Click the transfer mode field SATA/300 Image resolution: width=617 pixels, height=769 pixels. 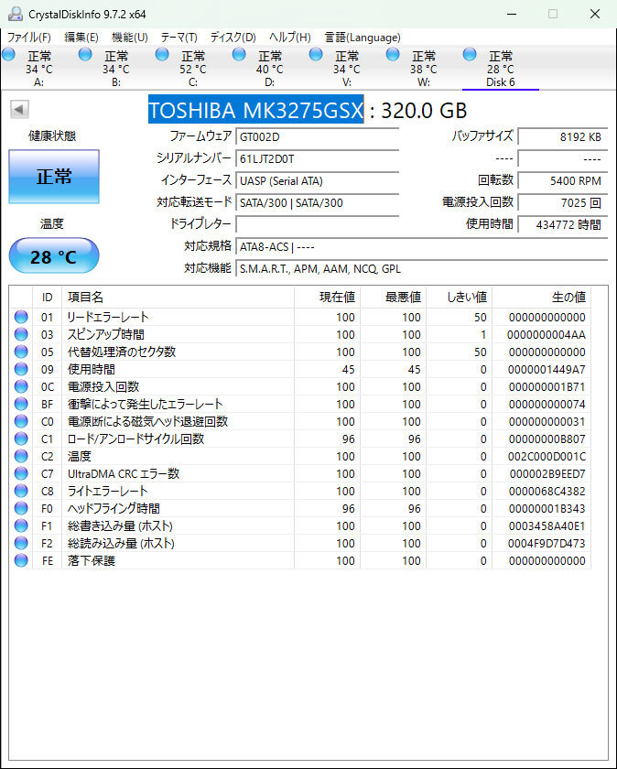318,203
